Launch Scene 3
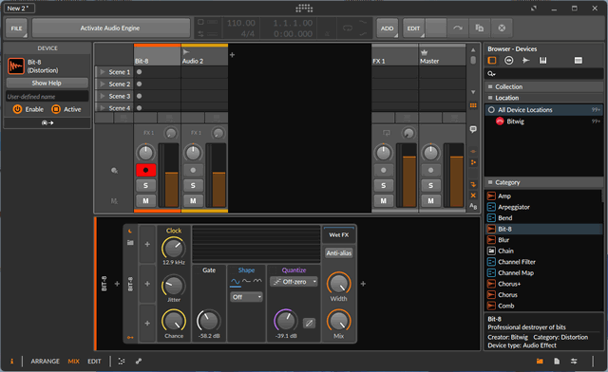 click(103, 96)
